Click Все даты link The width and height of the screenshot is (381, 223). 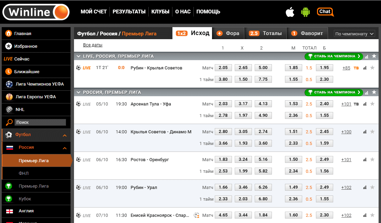(93, 45)
